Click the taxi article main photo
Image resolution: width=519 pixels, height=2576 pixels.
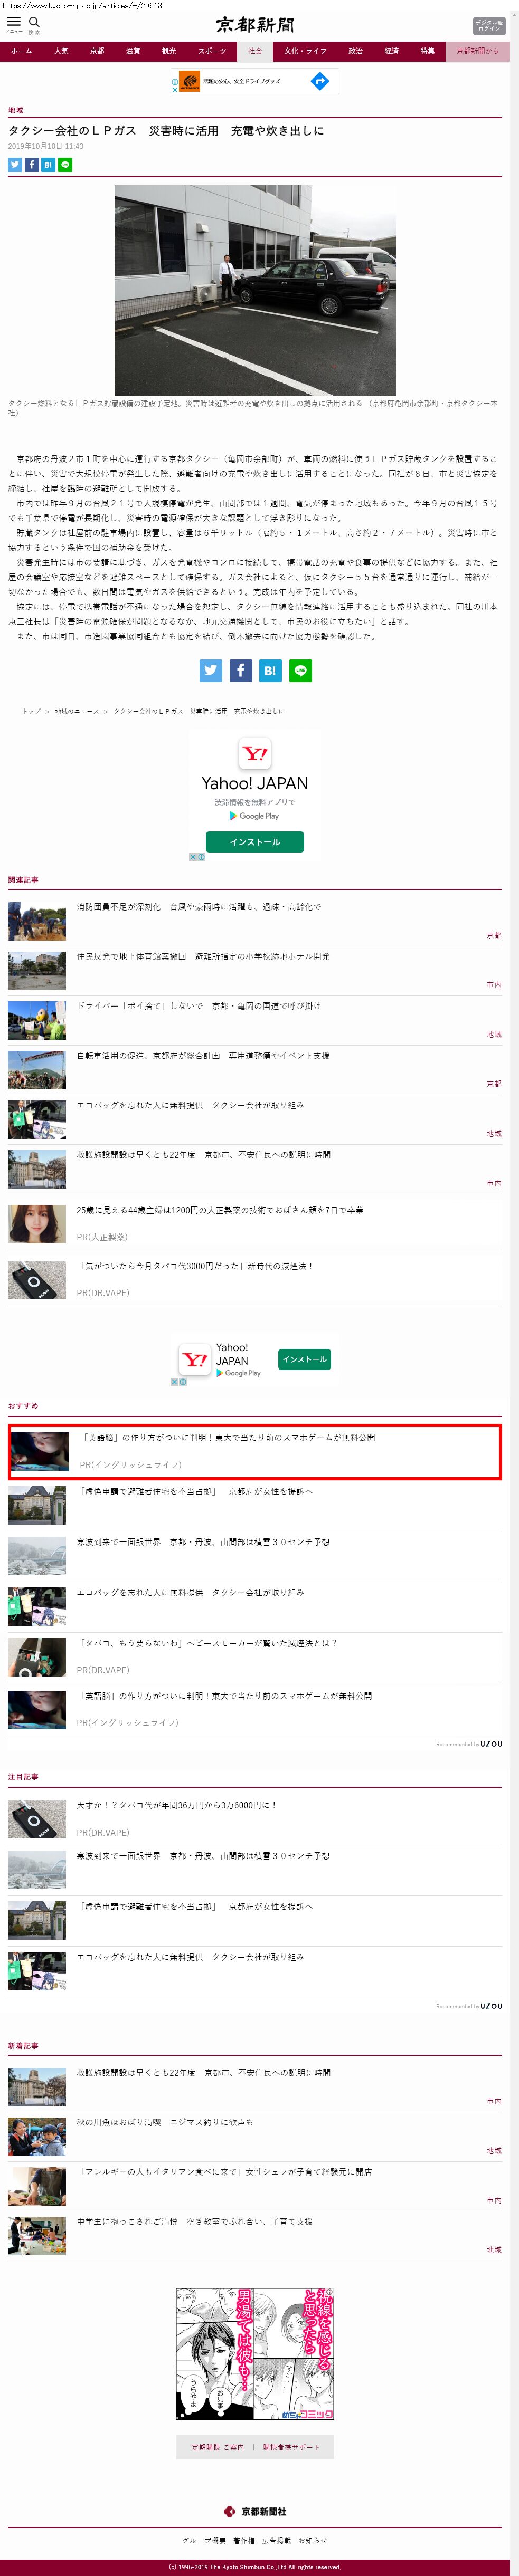click(x=255, y=290)
